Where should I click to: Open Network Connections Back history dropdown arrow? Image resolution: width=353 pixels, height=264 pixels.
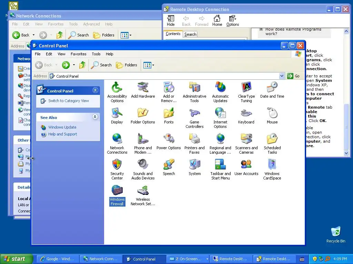pos(33,35)
